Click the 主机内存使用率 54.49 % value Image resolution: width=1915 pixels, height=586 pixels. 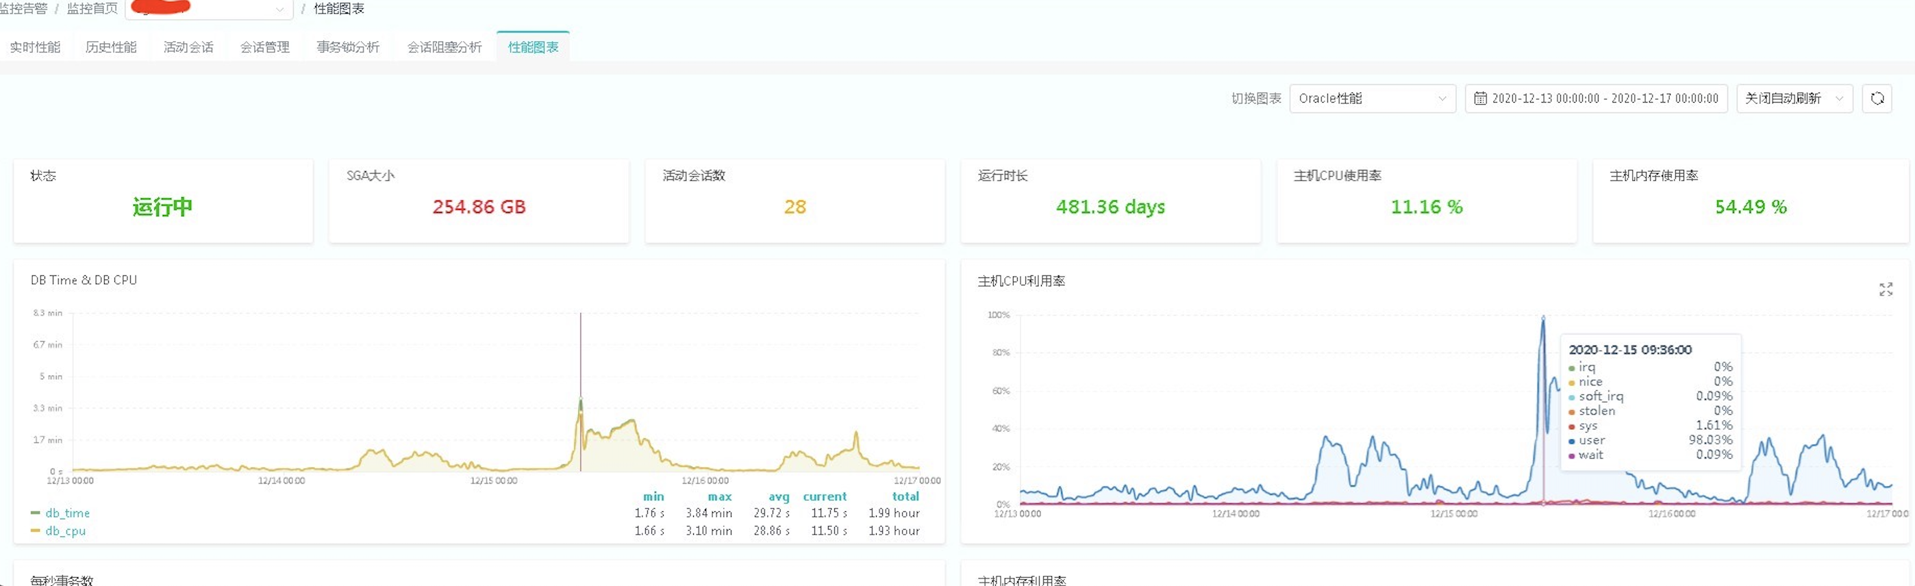click(1751, 207)
